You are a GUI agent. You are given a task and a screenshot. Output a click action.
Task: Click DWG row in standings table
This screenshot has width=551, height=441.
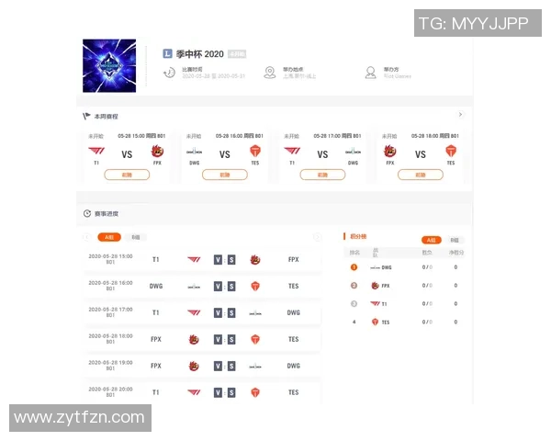[404, 267]
